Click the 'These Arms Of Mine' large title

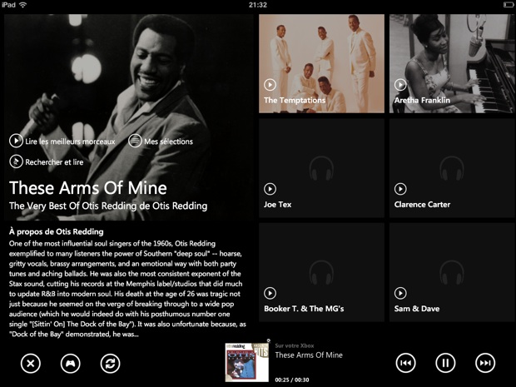pyautogui.click(x=88, y=188)
